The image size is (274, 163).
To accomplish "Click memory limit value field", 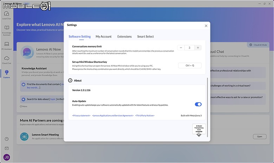I will pyautogui.click(x=189, y=48).
